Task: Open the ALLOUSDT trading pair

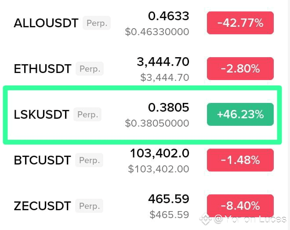Action: (x=46, y=23)
